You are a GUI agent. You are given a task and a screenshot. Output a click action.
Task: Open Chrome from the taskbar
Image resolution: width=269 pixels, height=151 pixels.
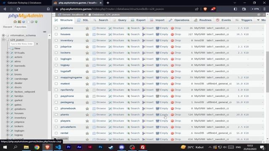37,147
